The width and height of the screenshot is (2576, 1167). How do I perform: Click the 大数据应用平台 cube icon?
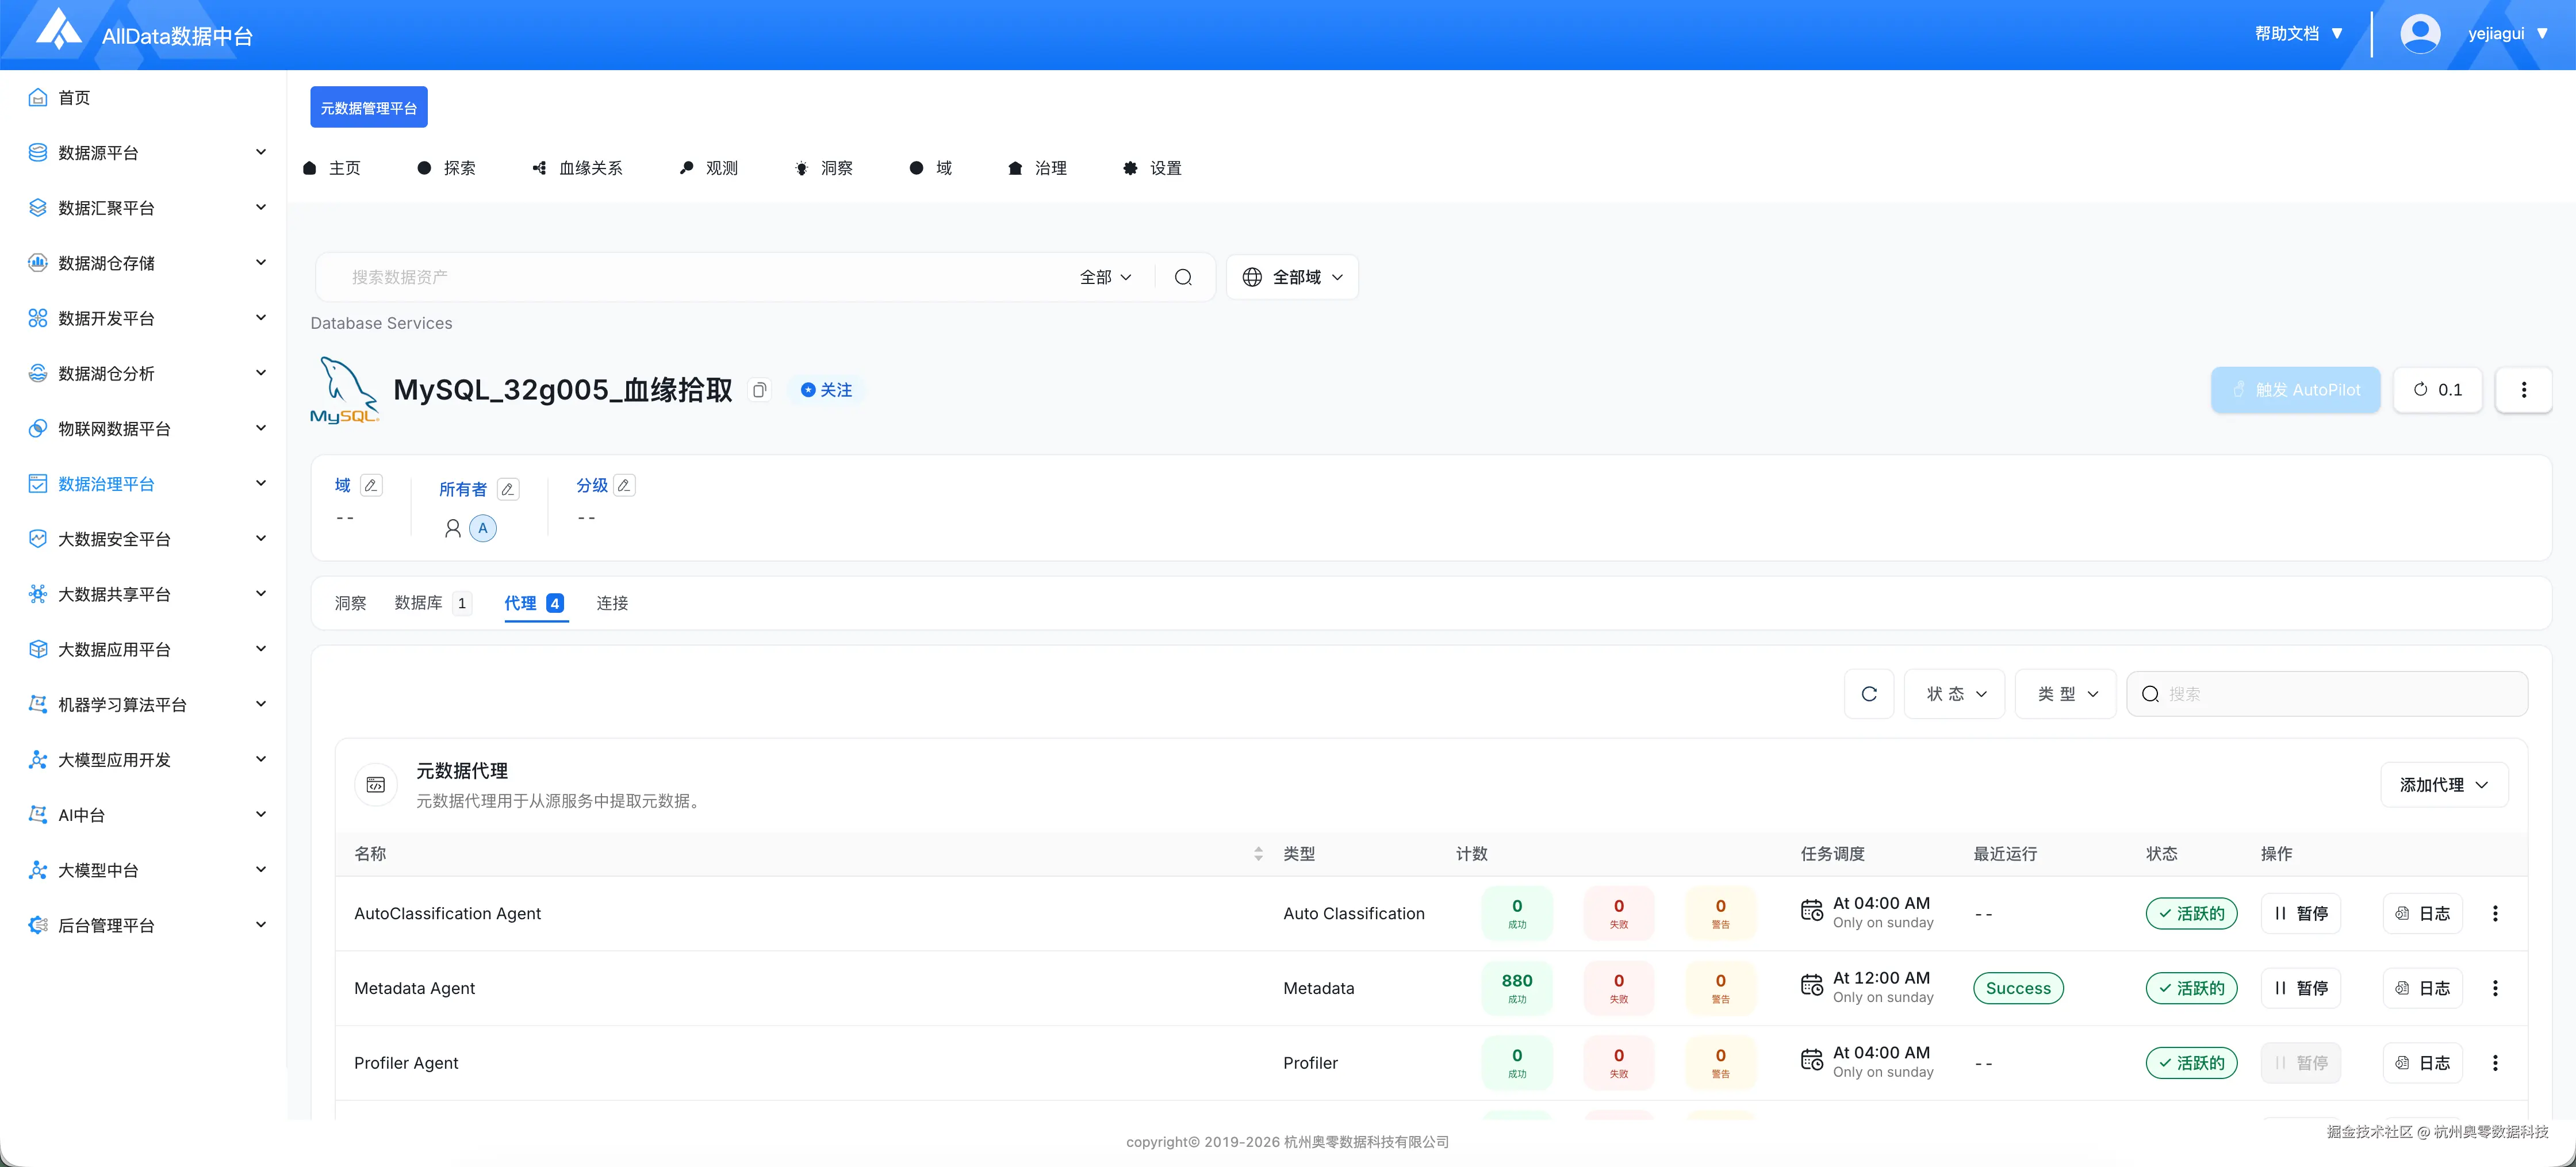tap(38, 649)
